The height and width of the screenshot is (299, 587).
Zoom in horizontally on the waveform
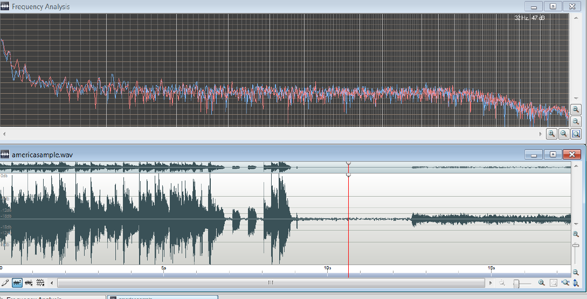pyautogui.click(x=541, y=283)
